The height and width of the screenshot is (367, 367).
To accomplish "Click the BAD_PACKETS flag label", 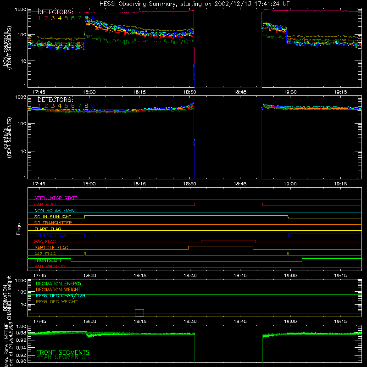I will pyautogui.click(x=50, y=266).
